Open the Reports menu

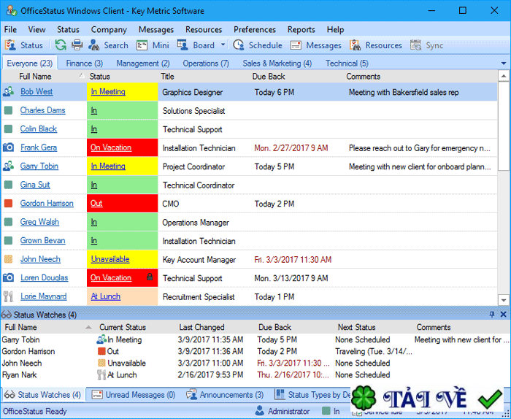[301, 30]
